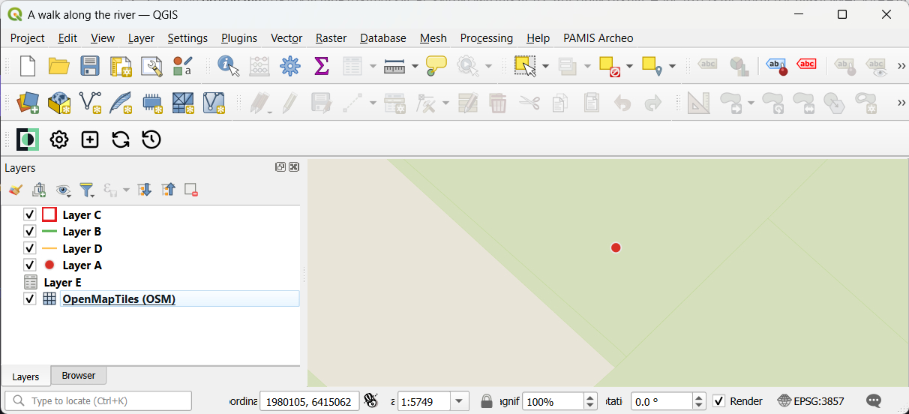Open the Filter Legend funnel dropdown
This screenshot has width=909, height=414.
point(87,190)
